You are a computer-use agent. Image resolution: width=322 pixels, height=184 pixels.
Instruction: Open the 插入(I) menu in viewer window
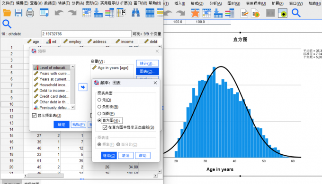click(180, 3)
